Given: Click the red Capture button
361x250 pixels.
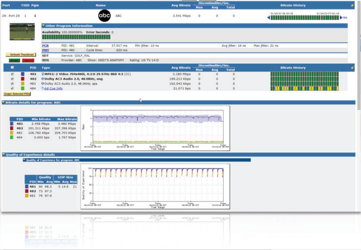Looking at the screenshot, I should (x=28, y=60).
